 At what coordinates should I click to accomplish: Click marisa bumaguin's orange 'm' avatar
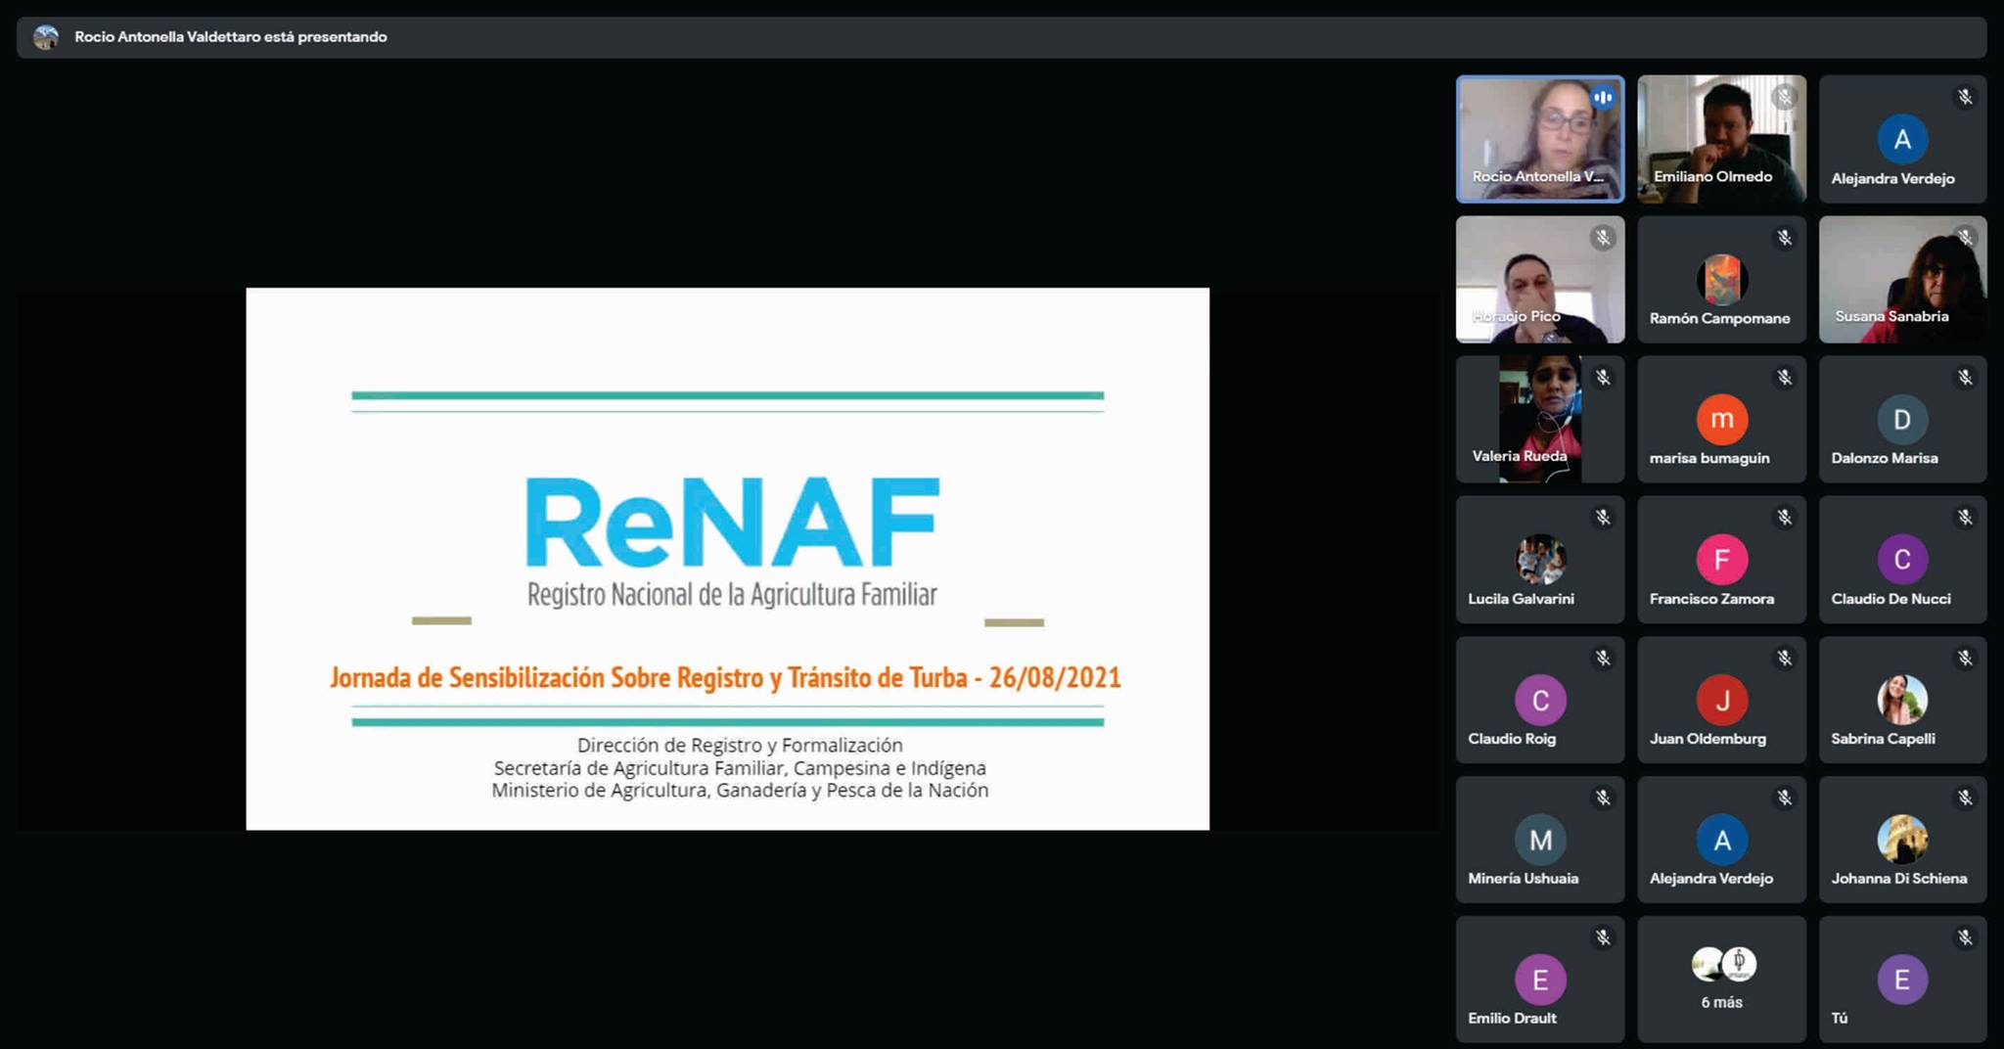pos(1722,419)
